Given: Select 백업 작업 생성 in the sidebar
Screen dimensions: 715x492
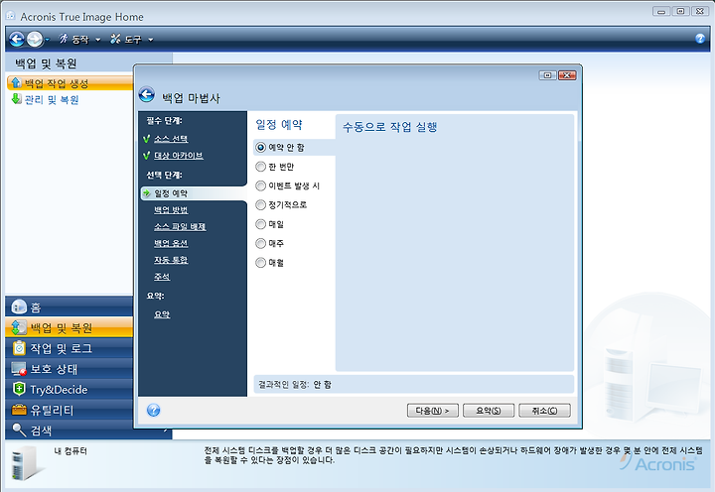Looking at the screenshot, I should point(70,83).
